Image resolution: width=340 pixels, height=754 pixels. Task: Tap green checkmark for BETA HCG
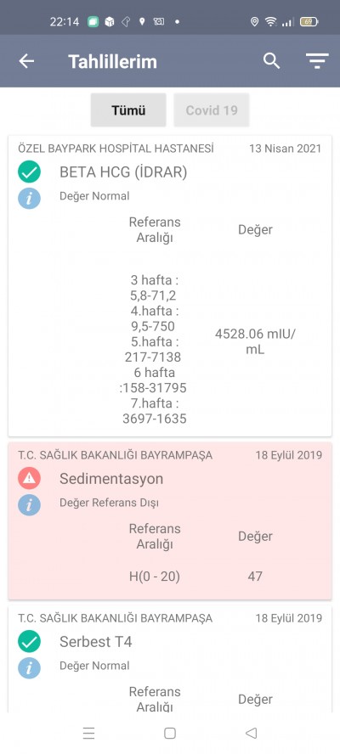coord(30,172)
